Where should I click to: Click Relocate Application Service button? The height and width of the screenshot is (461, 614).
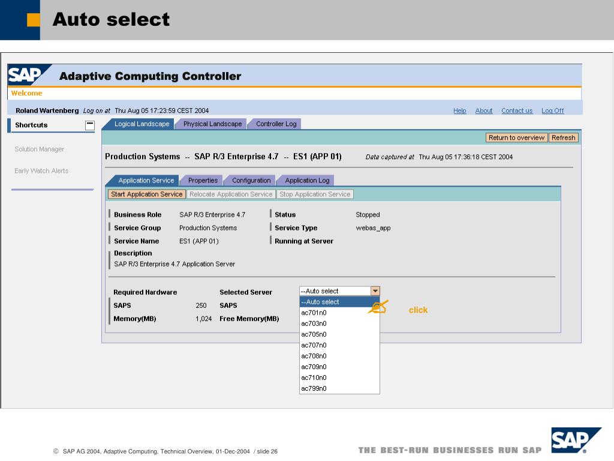click(231, 194)
